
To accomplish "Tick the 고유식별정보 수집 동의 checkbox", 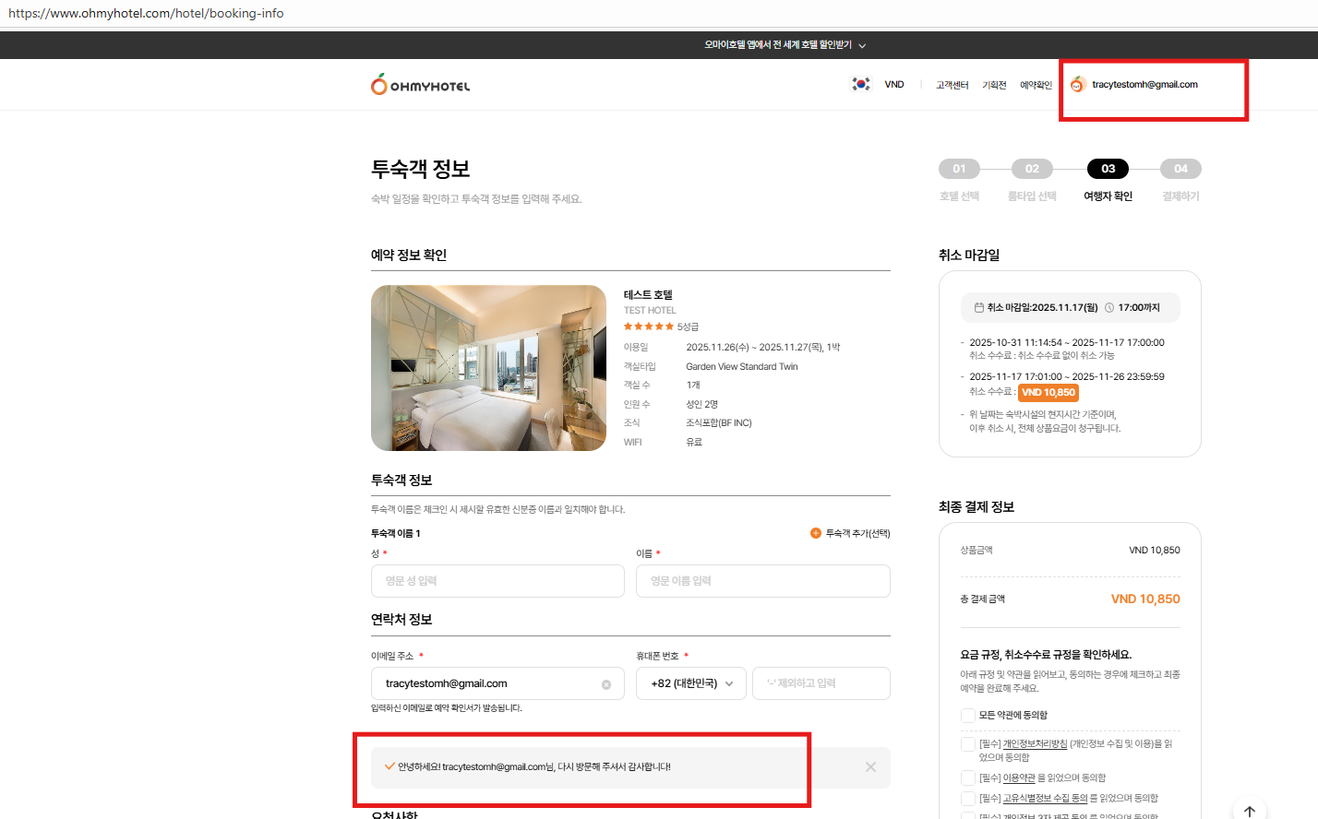I will pyautogui.click(x=968, y=799).
